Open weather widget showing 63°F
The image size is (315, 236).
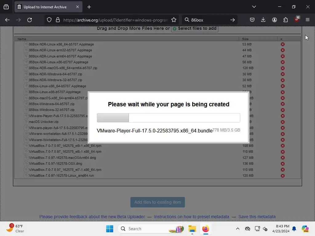point(15,229)
